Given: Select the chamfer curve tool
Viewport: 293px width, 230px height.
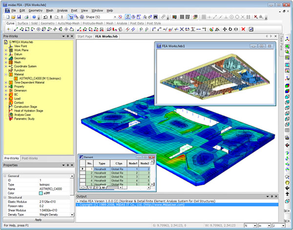Looking at the screenshot, I should click(x=159, y=29).
